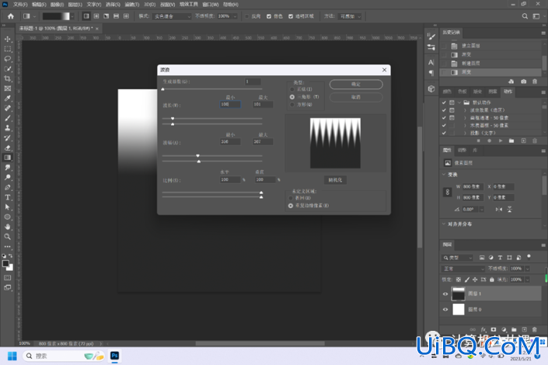
Task: Open the 3D cube panel icon
Action: coord(431,89)
